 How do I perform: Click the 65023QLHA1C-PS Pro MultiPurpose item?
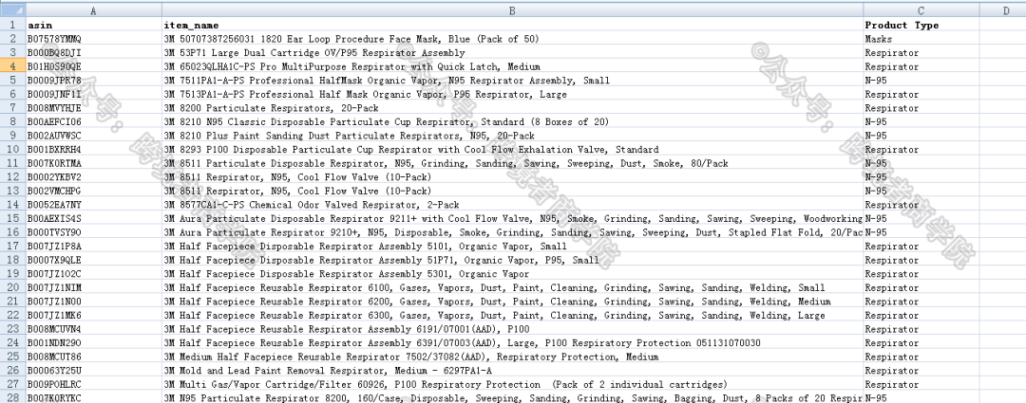[x=512, y=66]
